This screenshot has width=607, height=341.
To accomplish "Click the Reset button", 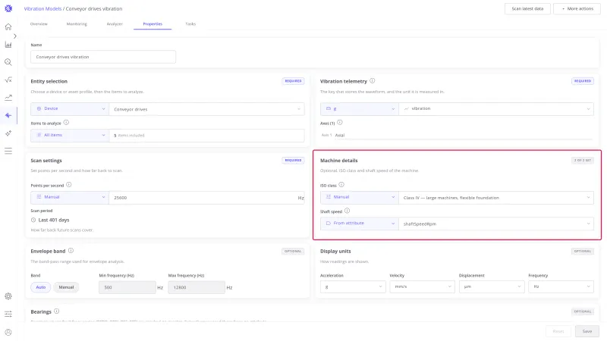I will point(558,331).
